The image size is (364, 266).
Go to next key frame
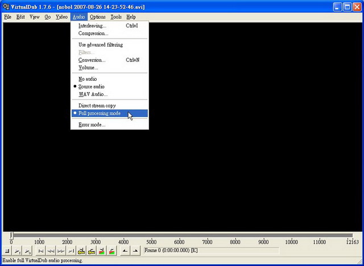tap(92, 251)
